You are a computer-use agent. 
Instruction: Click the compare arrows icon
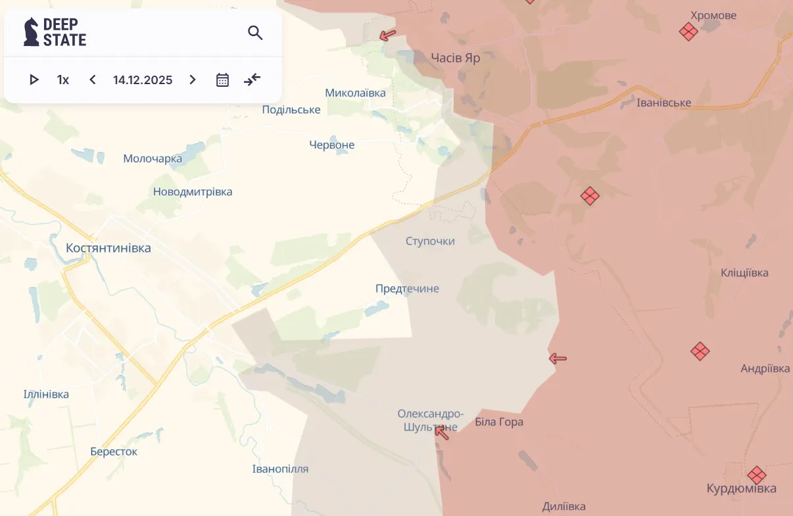[x=252, y=80]
